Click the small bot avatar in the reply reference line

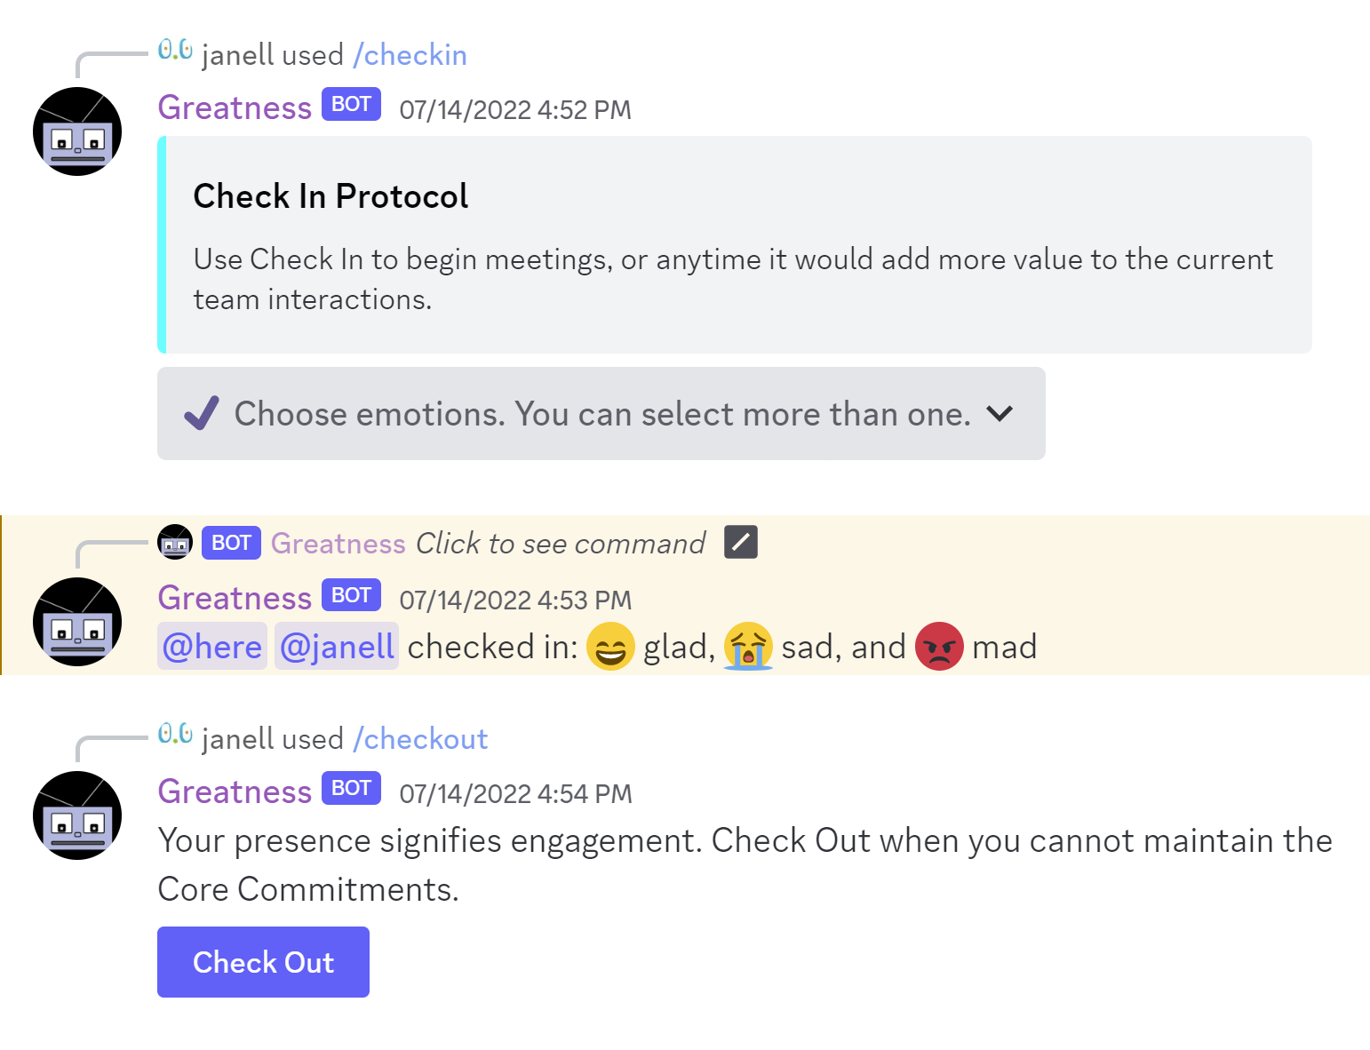coord(174,542)
